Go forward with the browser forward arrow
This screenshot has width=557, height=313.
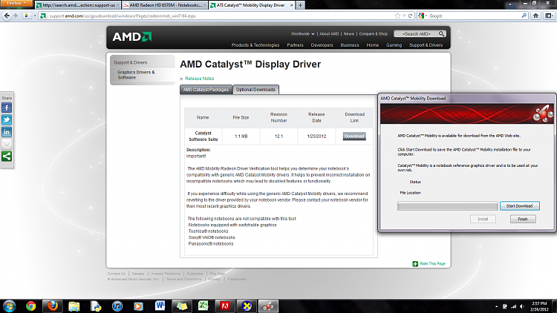16,16
